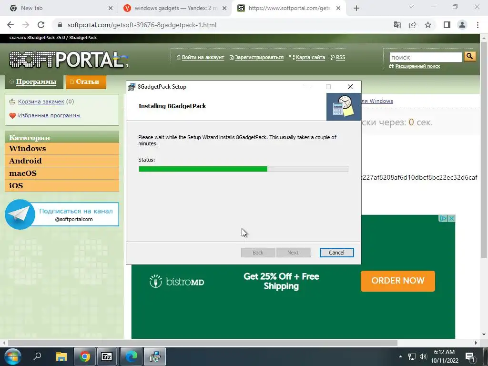This screenshot has width=488, height=366.
Task: Click Cancel in 8GadgetPack Setup
Action: 337,253
